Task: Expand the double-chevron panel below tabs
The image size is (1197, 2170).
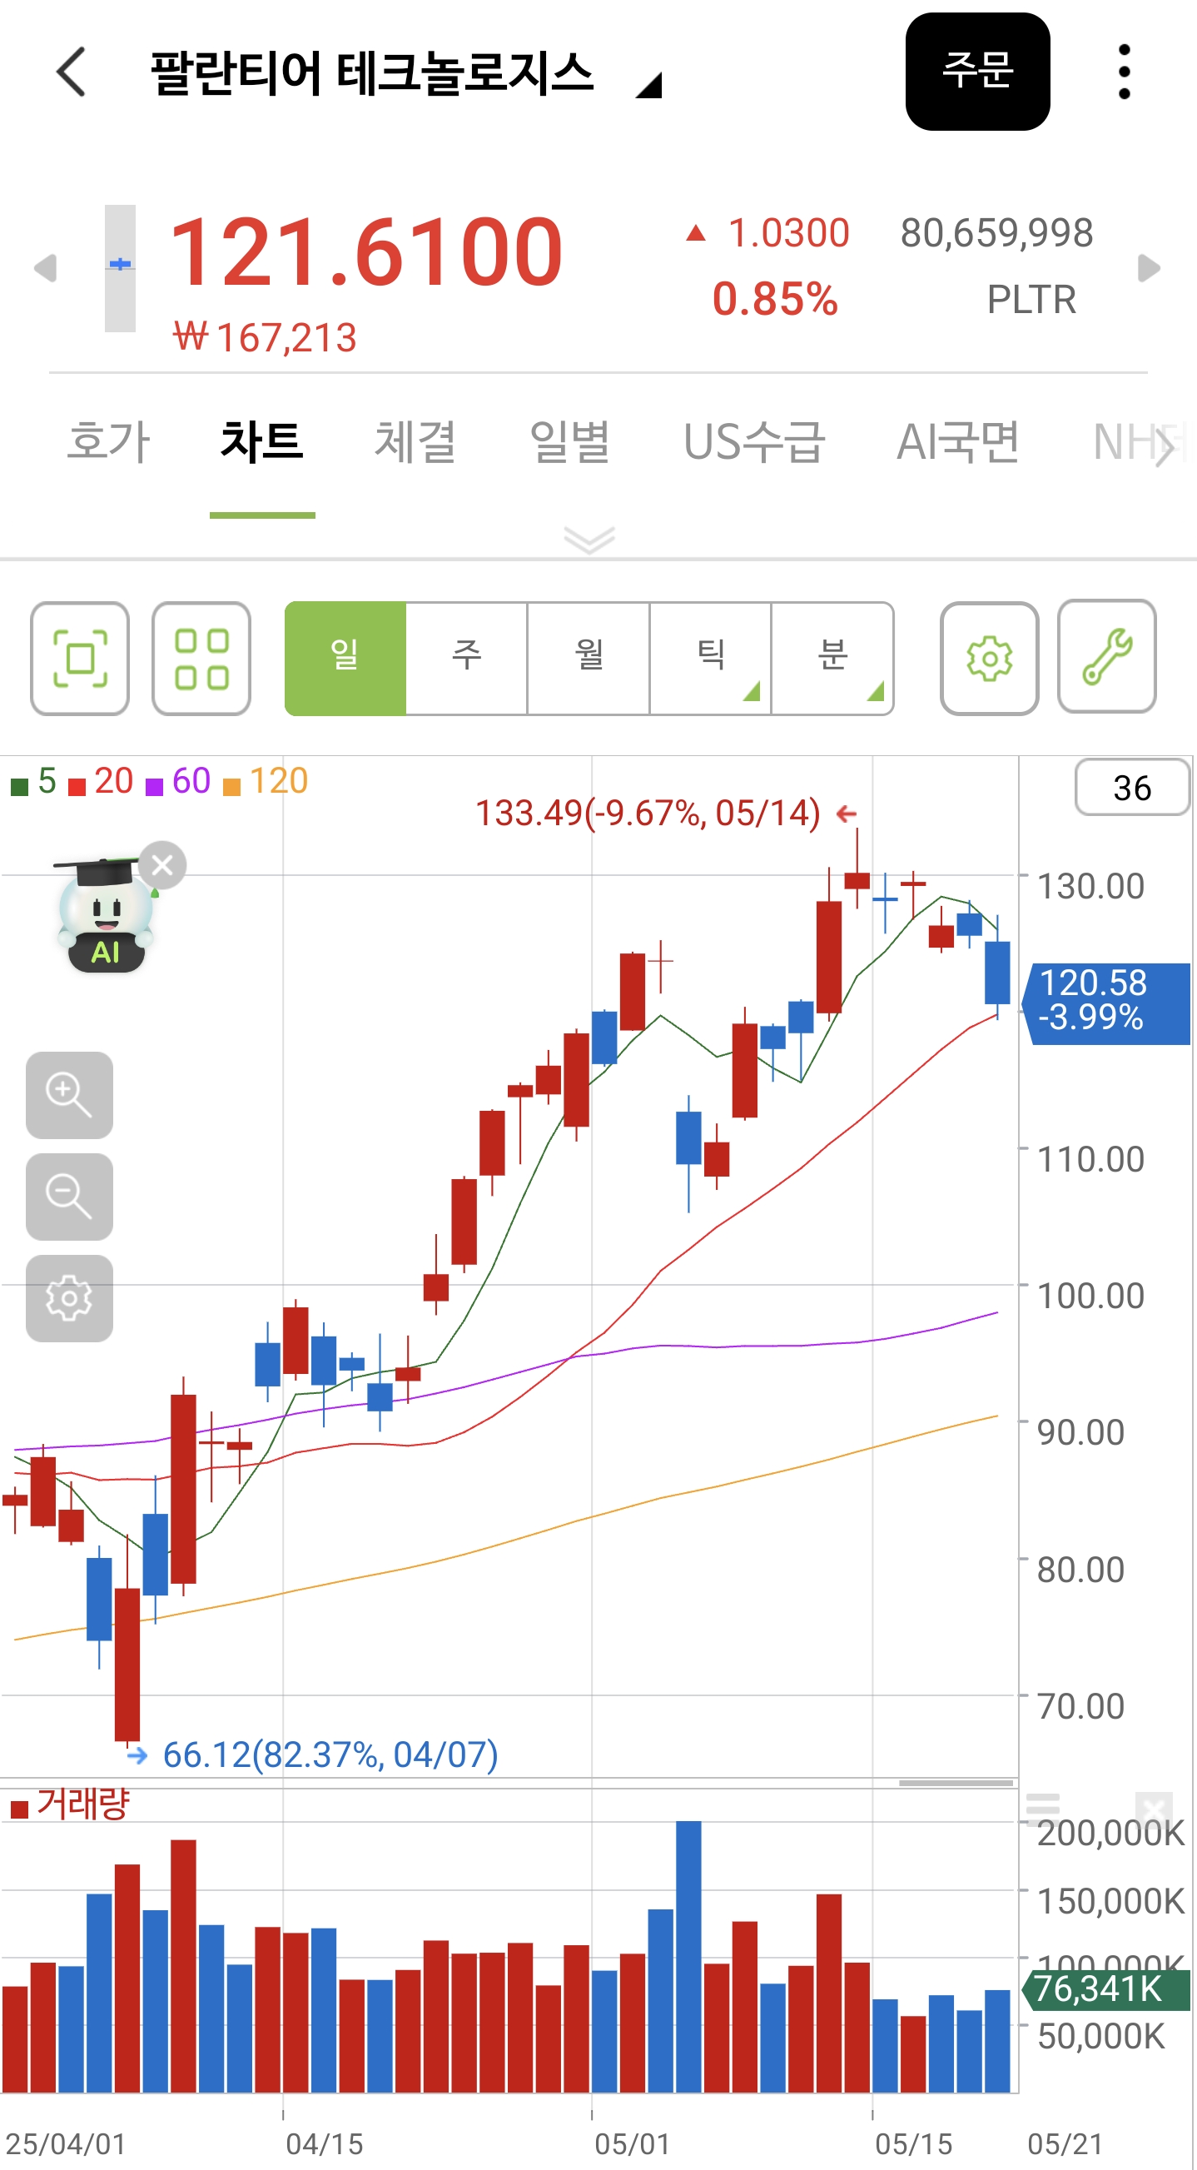Action: 589,539
